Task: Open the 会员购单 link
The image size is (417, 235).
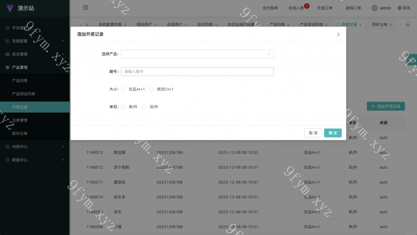Action: tap(270, 8)
